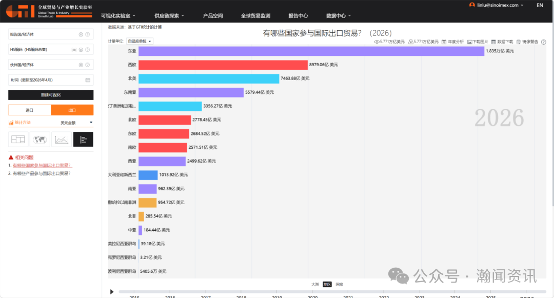
Task: Open the linlu@sinoimex.com account dropdown
Action: coord(500,5)
